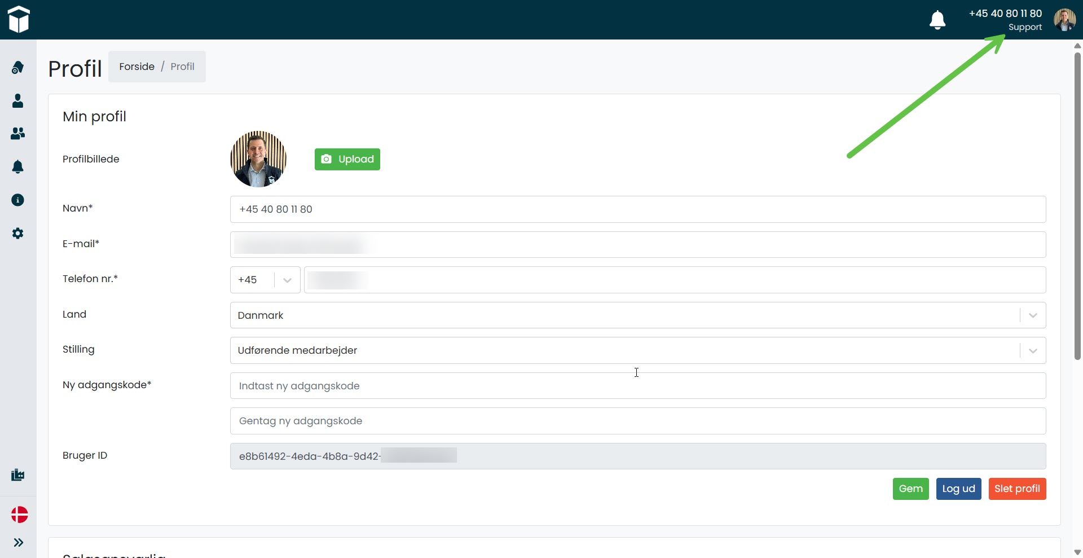Open the info icon in sidebar
Screen dimensions: 1083x558
point(18,200)
